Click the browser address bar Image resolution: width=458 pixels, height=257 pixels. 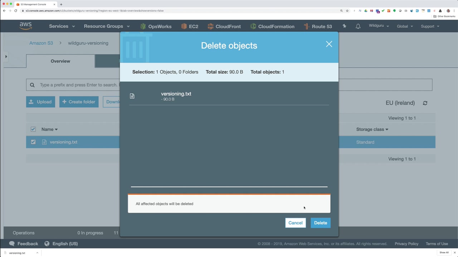179,11
